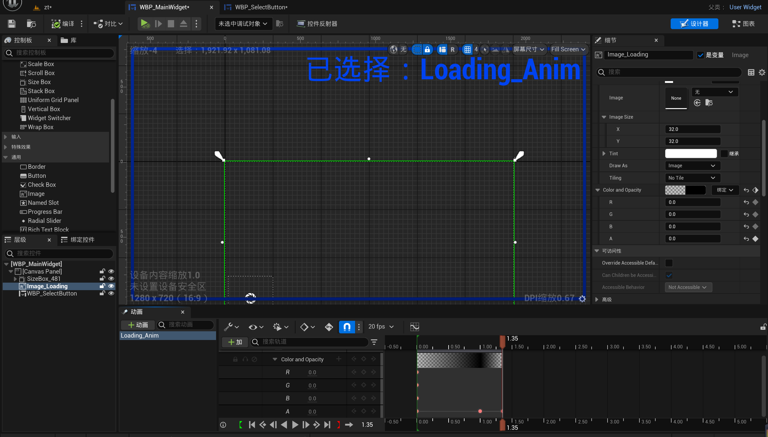Open the Color and Opacity color swatch
Screen dimensions: 768x437
coord(685,190)
